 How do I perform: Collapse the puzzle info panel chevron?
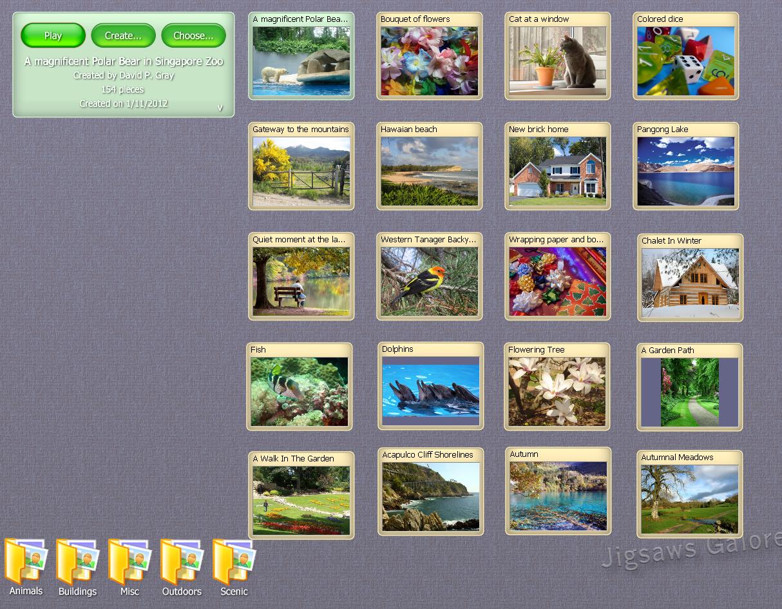220,108
